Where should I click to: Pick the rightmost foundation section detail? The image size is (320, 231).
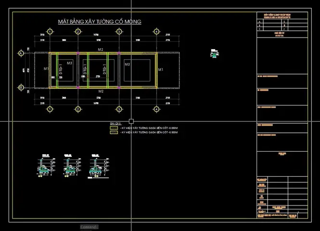coord(99,167)
